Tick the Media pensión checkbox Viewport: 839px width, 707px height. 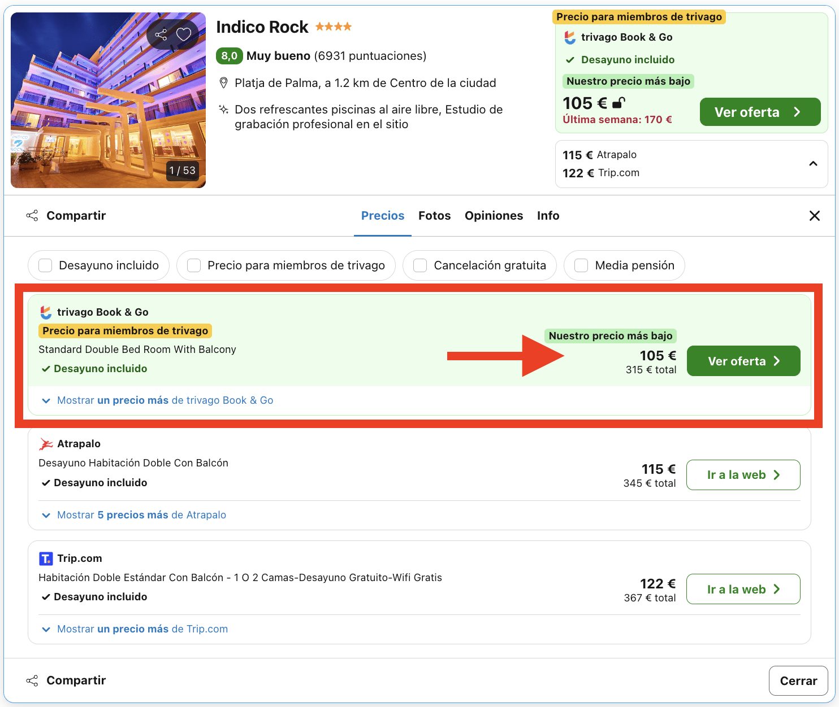[581, 265]
